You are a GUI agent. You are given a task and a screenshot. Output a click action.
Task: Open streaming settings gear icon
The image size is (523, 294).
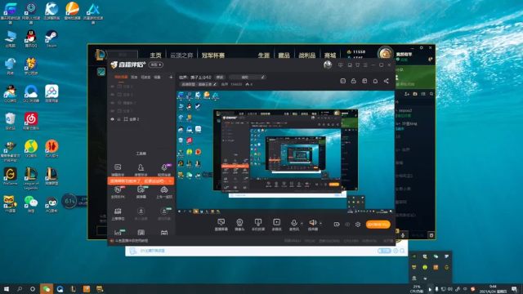(x=358, y=225)
